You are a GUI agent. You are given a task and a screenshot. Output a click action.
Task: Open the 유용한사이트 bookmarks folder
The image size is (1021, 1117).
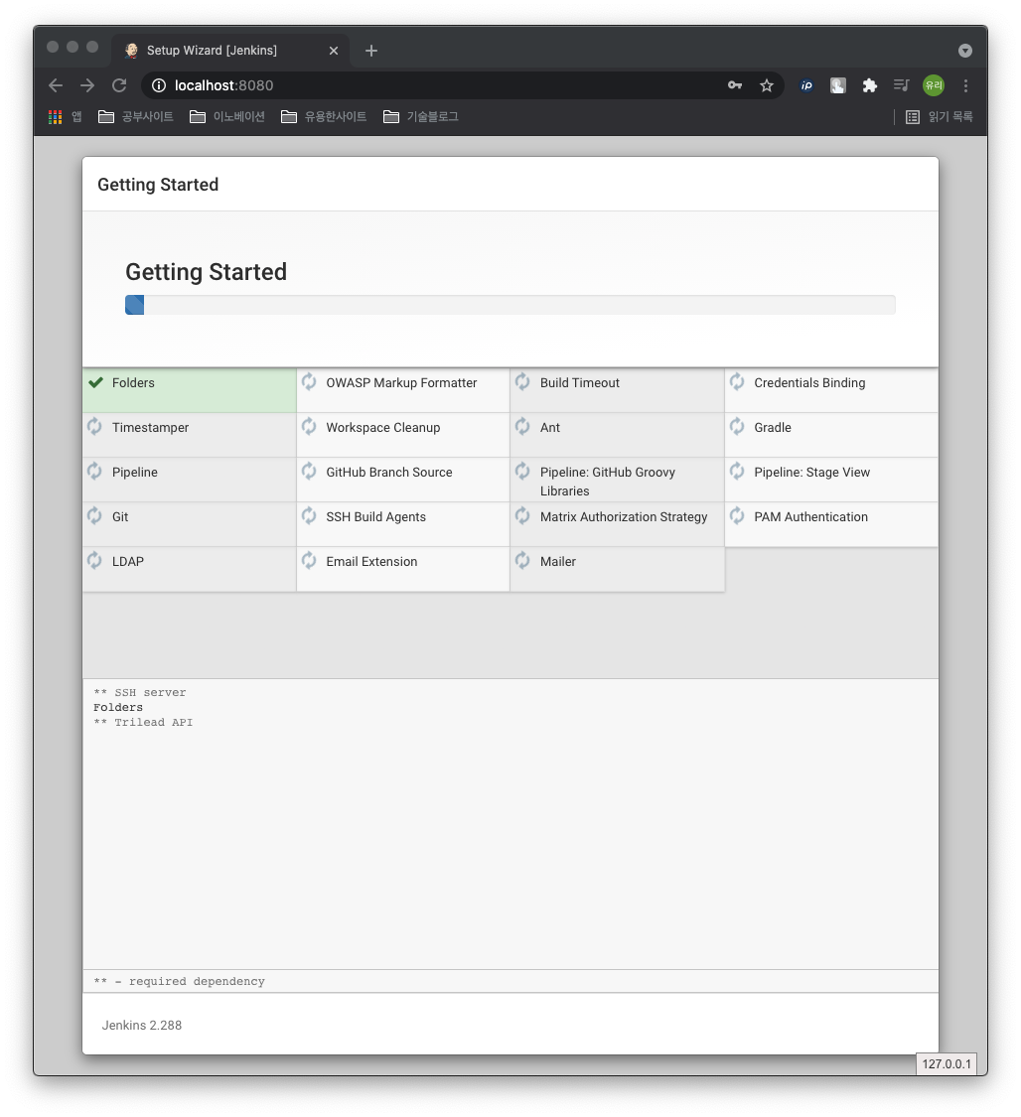coord(324,117)
